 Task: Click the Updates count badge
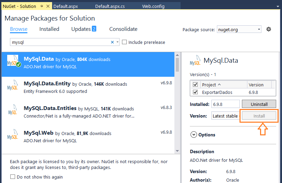(x=94, y=28)
